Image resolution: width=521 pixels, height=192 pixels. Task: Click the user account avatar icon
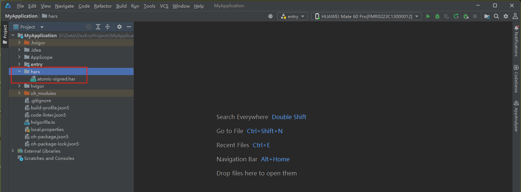(x=515, y=16)
